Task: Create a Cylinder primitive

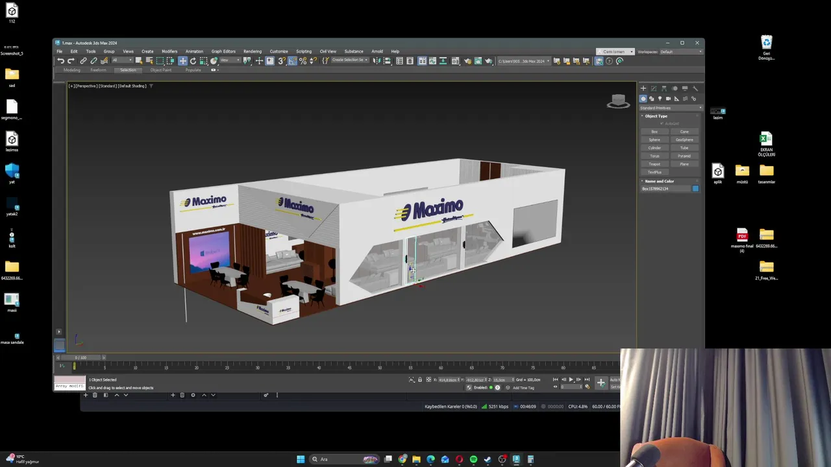Action: [x=654, y=148]
